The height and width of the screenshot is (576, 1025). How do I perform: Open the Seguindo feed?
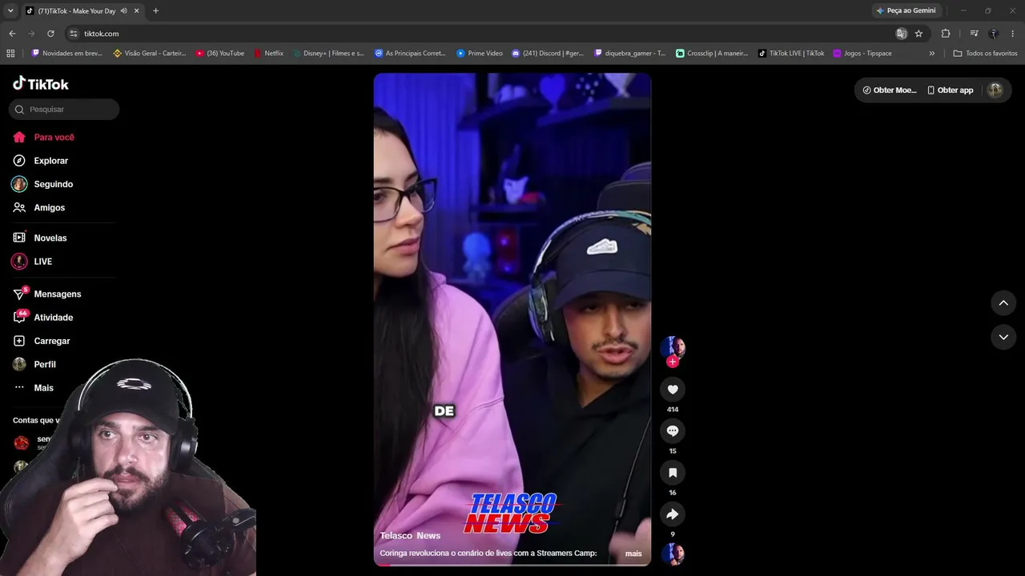point(43,184)
